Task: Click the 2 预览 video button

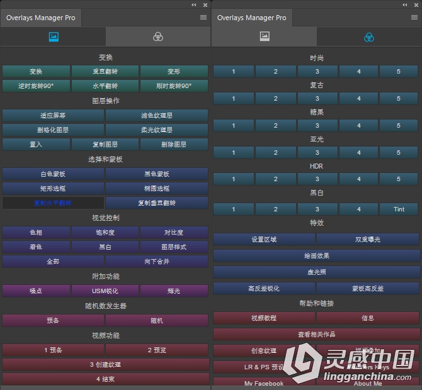Action: click(x=157, y=350)
